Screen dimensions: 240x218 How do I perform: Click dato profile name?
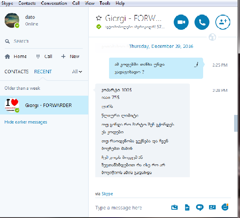click(30, 17)
